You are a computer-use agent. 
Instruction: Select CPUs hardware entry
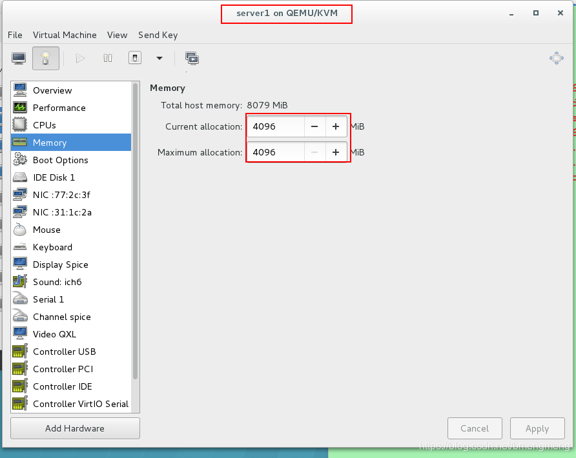(x=71, y=125)
